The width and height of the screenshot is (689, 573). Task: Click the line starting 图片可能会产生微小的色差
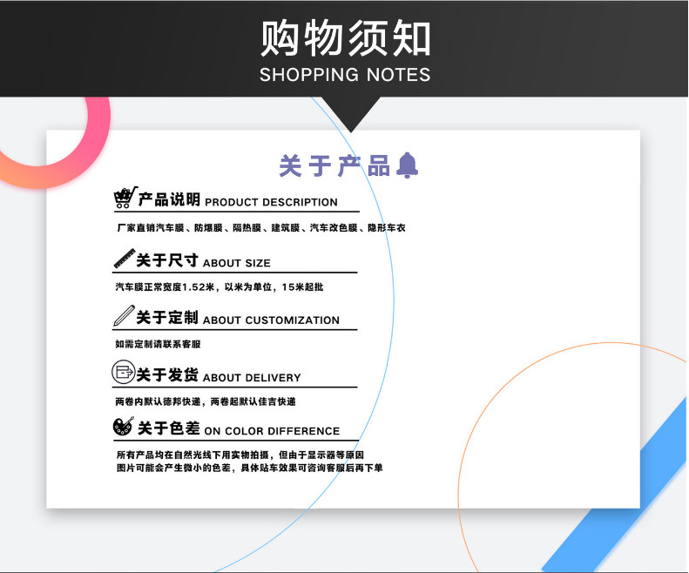click(x=250, y=468)
